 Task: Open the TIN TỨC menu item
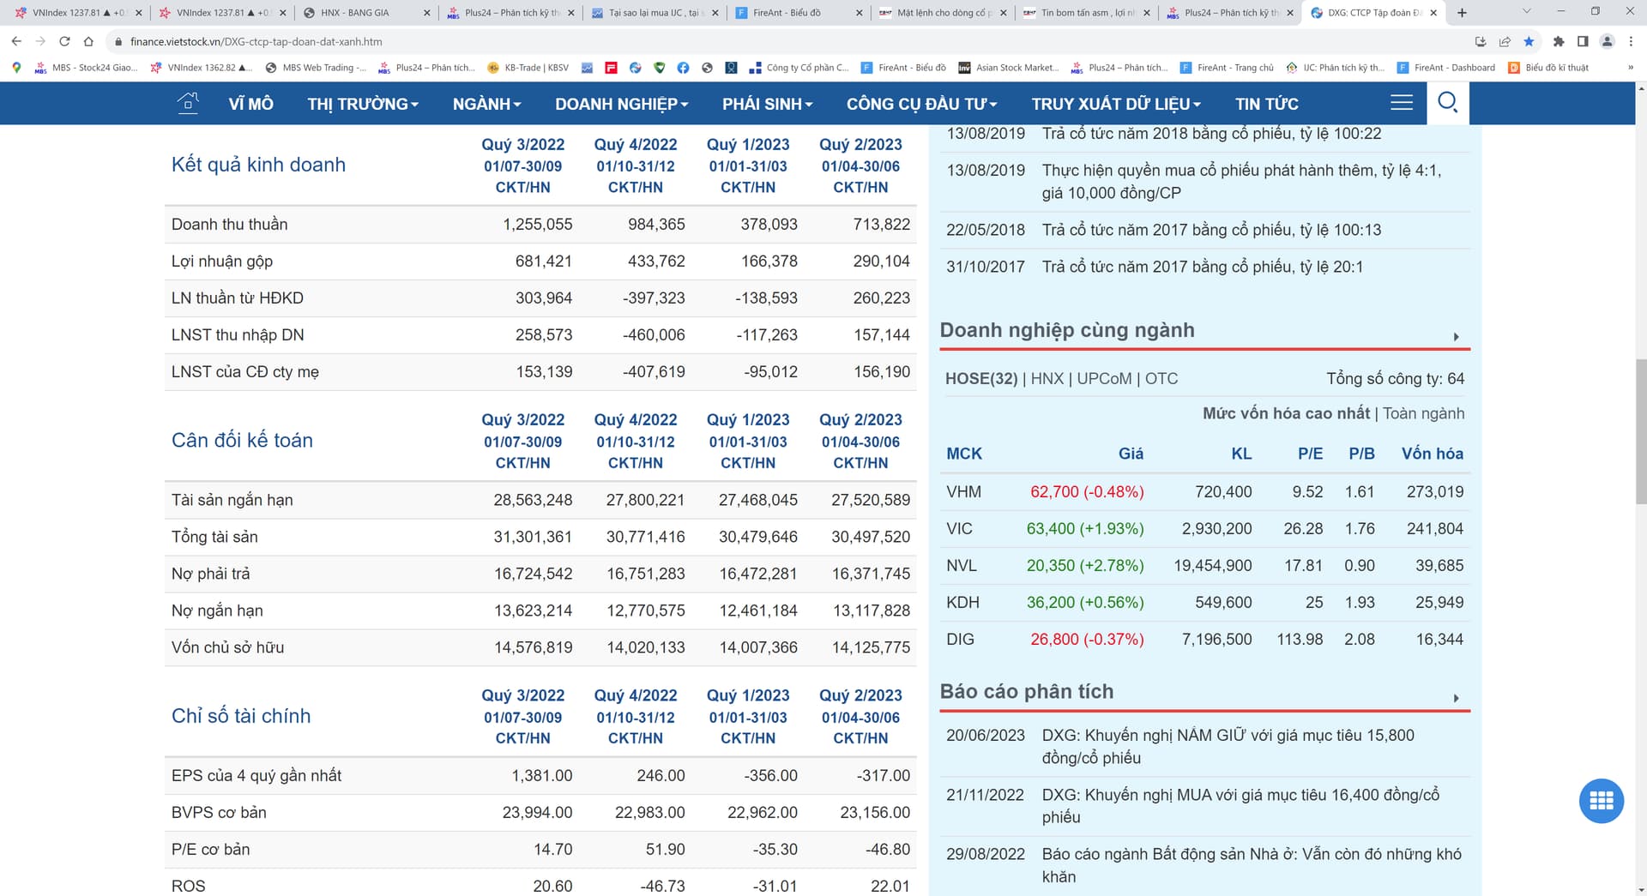[x=1266, y=104]
